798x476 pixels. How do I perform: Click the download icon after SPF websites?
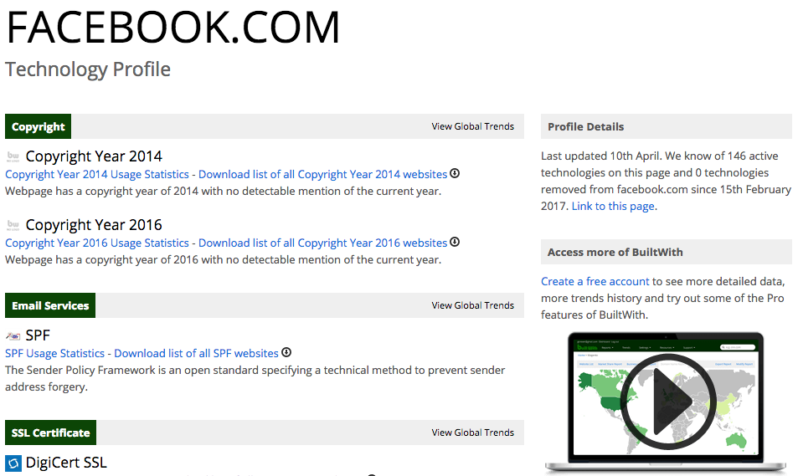click(286, 352)
